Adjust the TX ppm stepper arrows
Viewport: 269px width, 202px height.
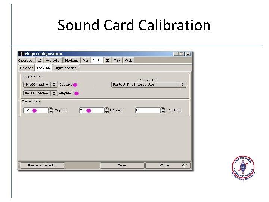click(x=106, y=110)
